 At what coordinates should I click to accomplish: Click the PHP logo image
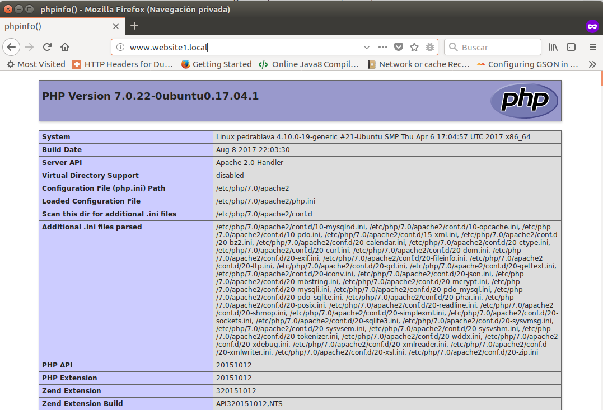click(523, 101)
